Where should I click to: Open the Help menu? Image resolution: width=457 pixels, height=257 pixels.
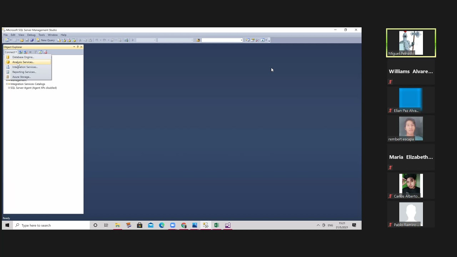pyautogui.click(x=64, y=35)
